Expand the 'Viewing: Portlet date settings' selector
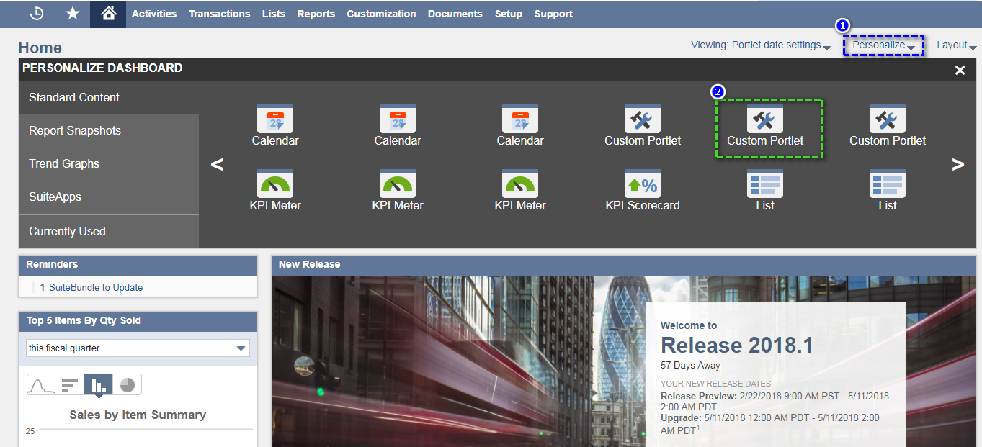The width and height of the screenshot is (982, 447). pyautogui.click(x=760, y=45)
